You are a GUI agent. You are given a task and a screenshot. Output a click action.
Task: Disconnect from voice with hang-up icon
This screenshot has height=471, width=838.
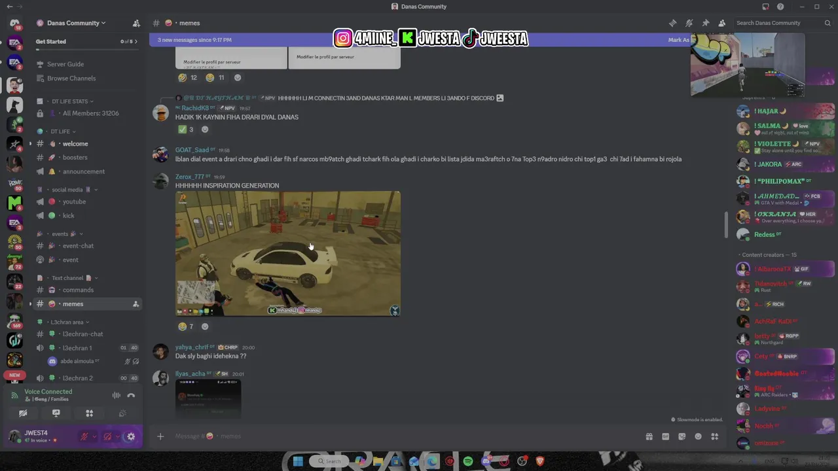(131, 395)
